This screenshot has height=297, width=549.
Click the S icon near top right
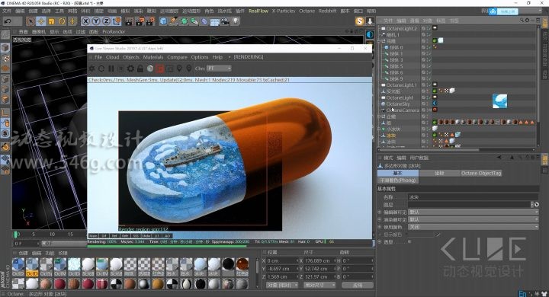pyautogui.click(x=360, y=21)
